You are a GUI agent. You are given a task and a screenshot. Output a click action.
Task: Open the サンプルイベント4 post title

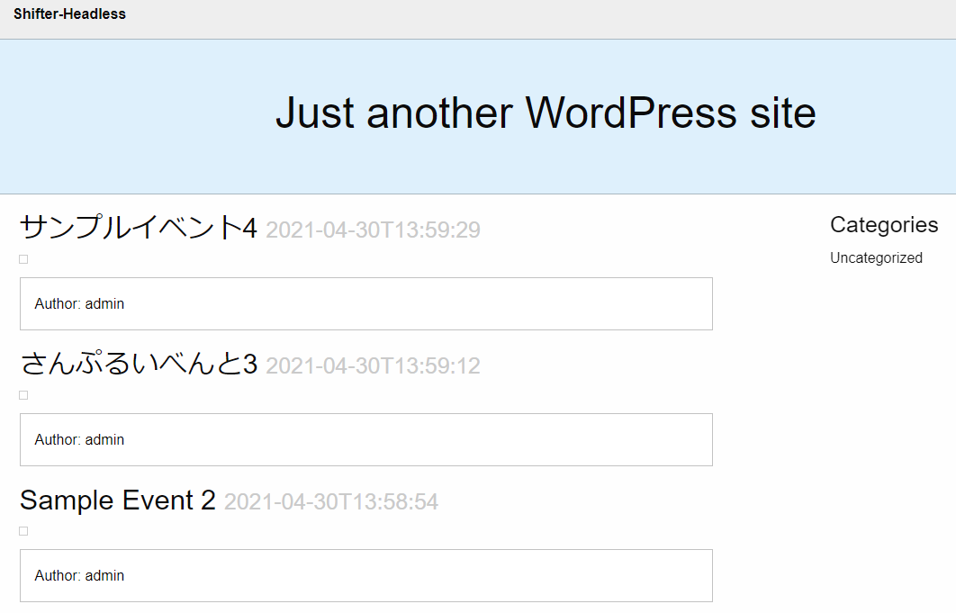139,228
